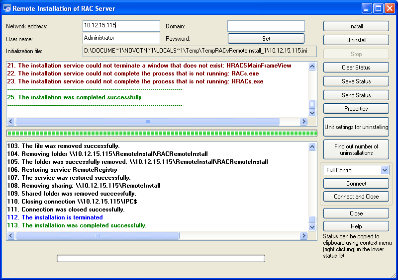Click the upper list vertical scroll thumb
The height and width of the screenshot is (280, 398).
pyautogui.click(x=312, y=104)
